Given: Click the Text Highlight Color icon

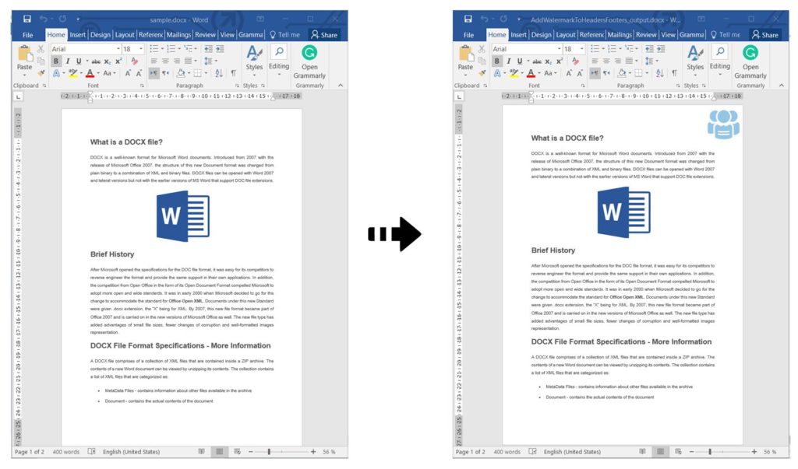Looking at the screenshot, I should tap(71, 73).
